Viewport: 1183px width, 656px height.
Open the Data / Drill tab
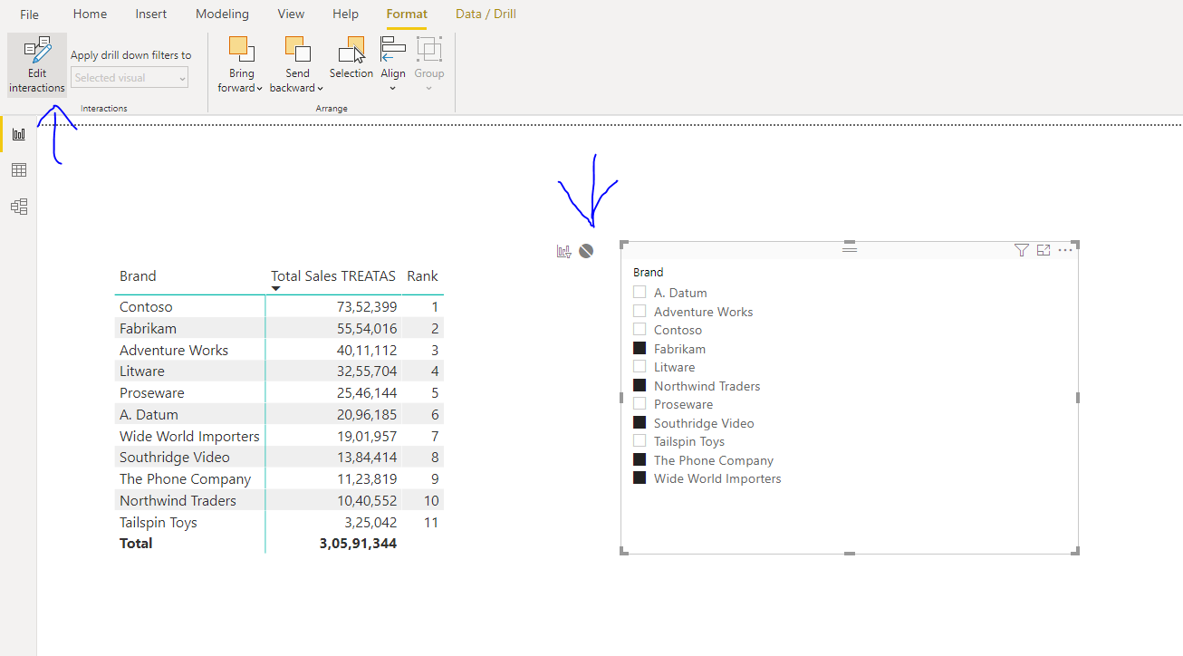486,14
